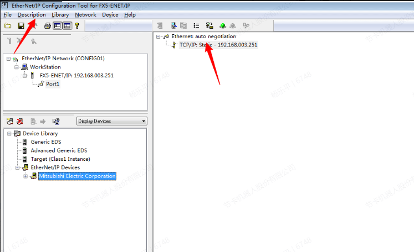Expand the Mitsubishi Electric Corporation node

tap(25, 176)
